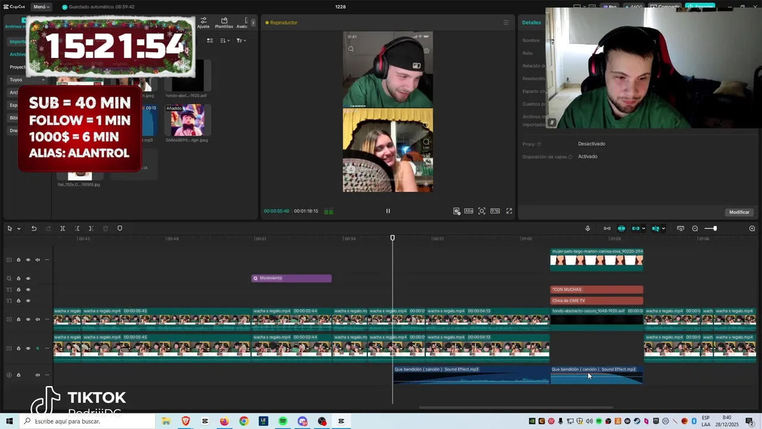Open audio track more options
Image resolution: width=762 pixels, height=429 pixels.
click(x=47, y=375)
